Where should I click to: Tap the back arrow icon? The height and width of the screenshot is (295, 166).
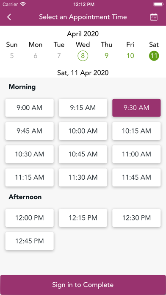pos(9,17)
